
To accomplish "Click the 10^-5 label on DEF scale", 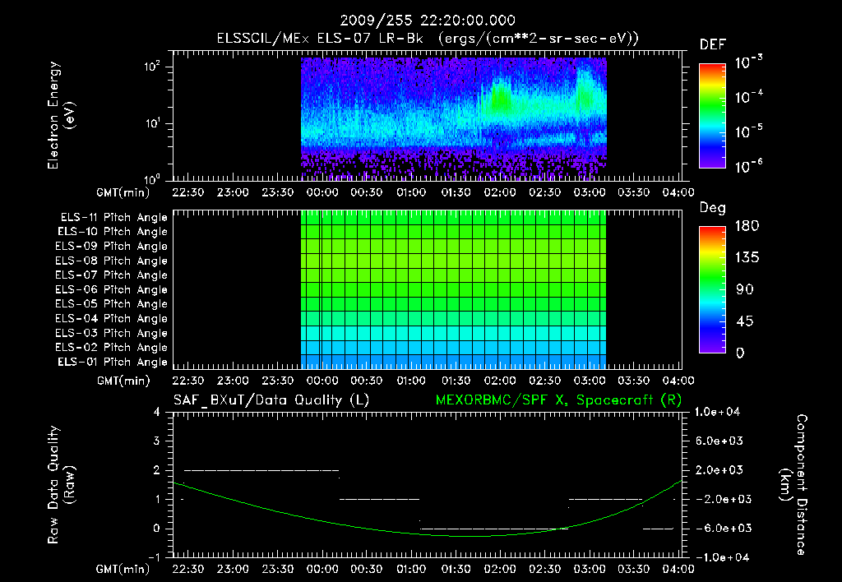I will point(748,132).
